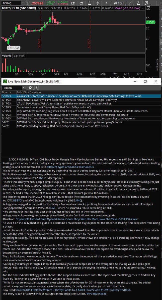Select 24-Year-Old Stock Trader news row
The height and width of the screenshot is (300, 162).
pyautogui.click(x=81, y=96)
